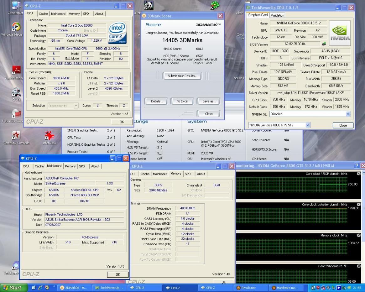Click the Submit Your Results button
This screenshot has width=365, height=292.
tap(182, 76)
